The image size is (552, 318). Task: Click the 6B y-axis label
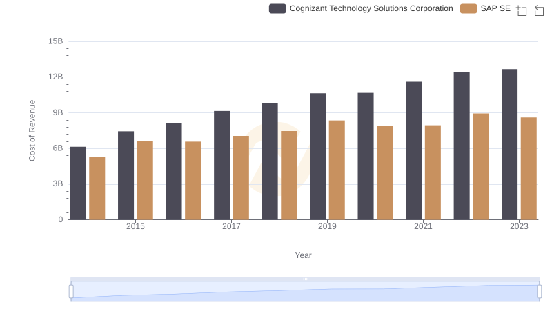(x=58, y=148)
